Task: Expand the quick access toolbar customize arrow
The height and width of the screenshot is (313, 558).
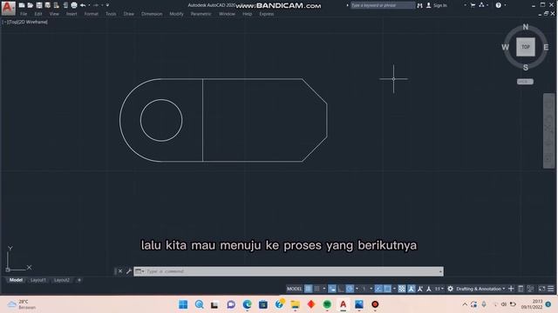Action: (108, 5)
